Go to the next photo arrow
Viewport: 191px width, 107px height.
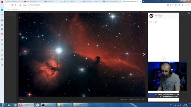coord(144,55)
